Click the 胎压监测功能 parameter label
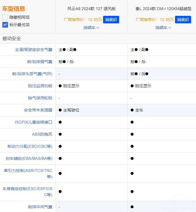196x212 pixels. click(x=40, y=86)
